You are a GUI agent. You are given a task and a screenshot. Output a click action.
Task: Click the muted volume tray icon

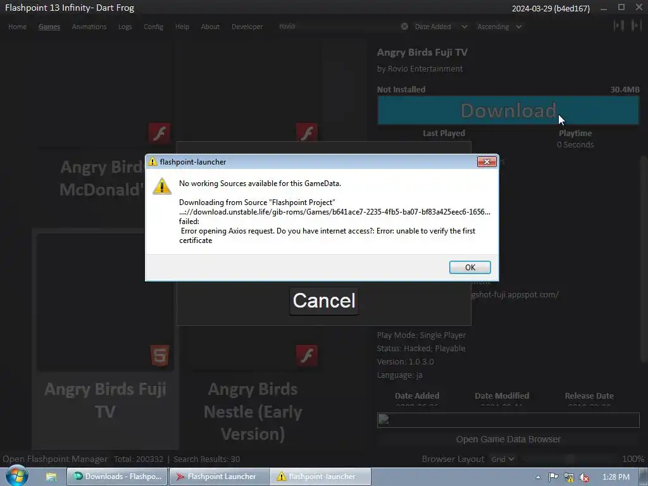584,477
